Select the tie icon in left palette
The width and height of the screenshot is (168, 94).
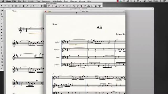pyautogui.click(x=2, y=62)
